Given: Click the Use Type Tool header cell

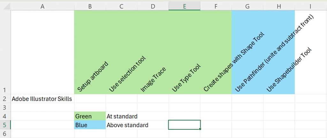Looking at the screenshot, I should coord(184,52).
